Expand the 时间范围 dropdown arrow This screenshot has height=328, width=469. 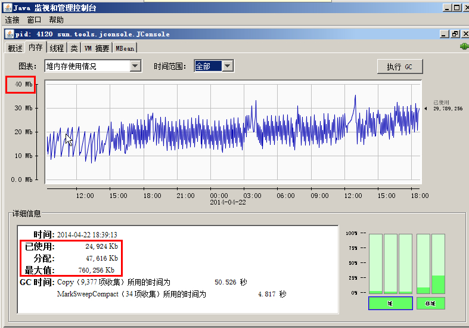tap(228, 66)
